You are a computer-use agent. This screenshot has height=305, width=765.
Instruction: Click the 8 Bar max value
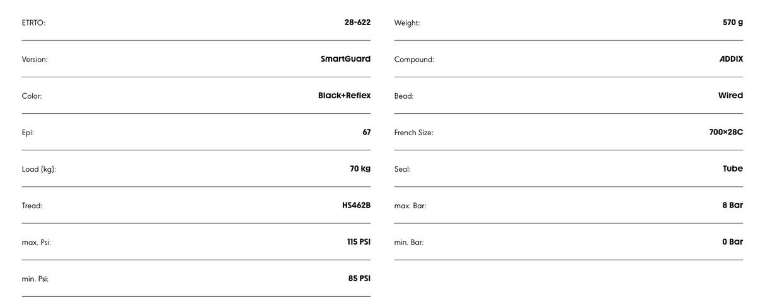point(733,205)
